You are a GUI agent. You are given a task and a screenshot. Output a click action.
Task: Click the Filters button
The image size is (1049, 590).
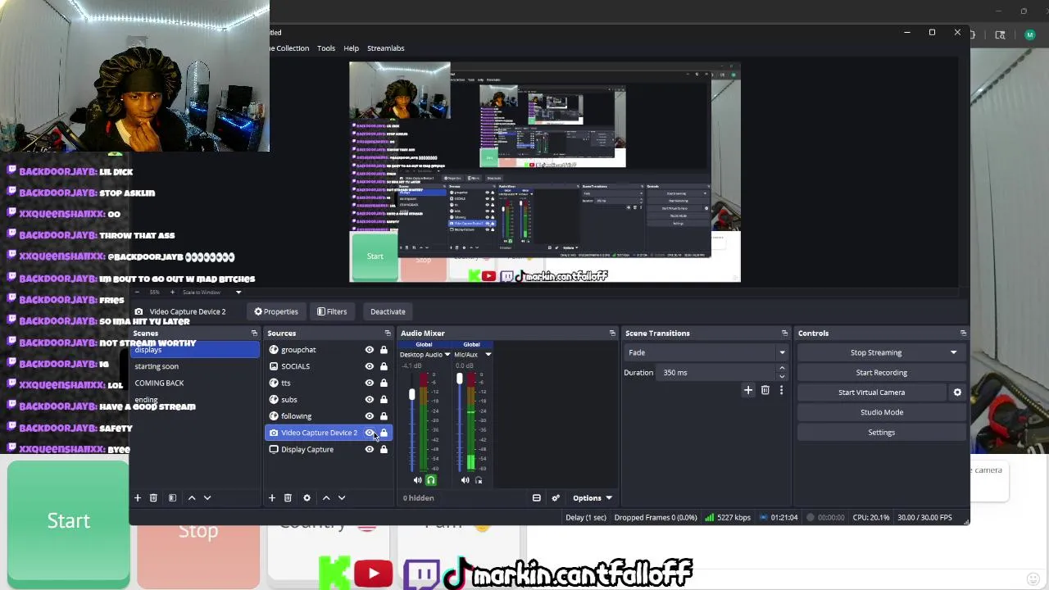(332, 311)
